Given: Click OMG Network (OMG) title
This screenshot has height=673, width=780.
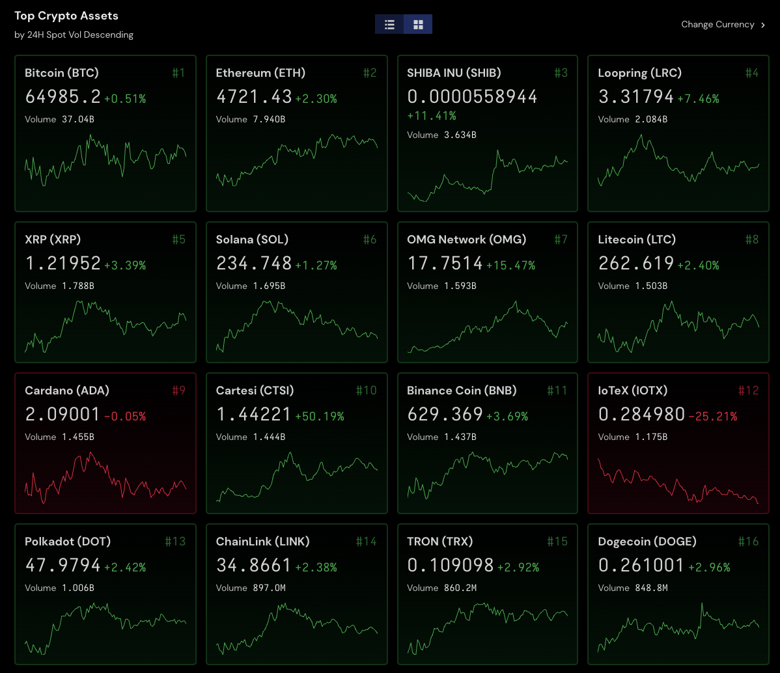Looking at the screenshot, I should [x=467, y=240].
